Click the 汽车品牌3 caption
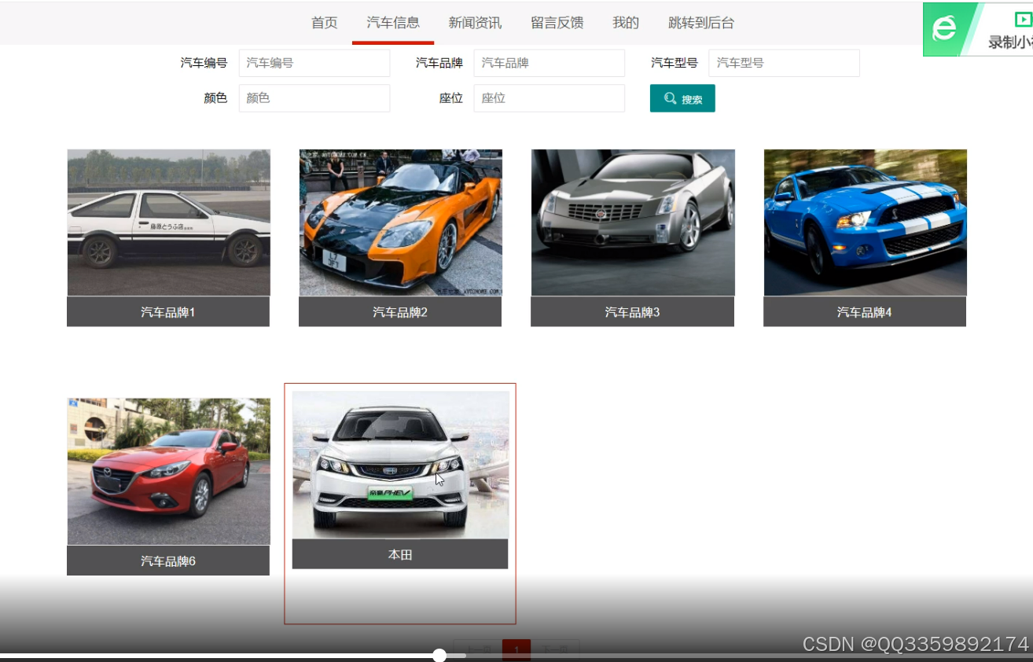Screen dimensions: 1033x662 point(633,312)
